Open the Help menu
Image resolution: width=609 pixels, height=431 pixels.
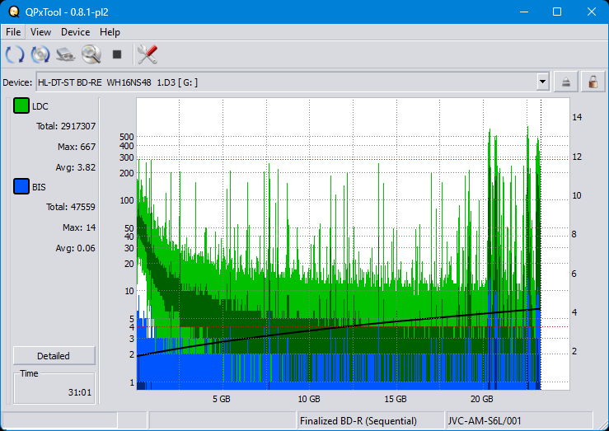110,32
